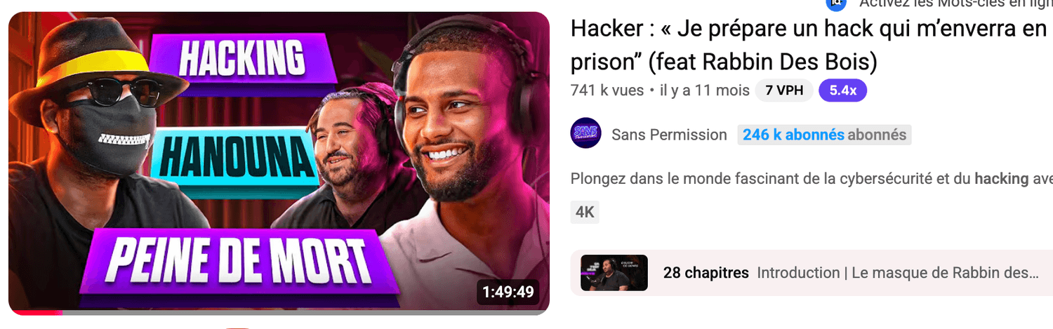1053x329 pixels.
Task: Click the 7 VPH badge
Action: 784,90
